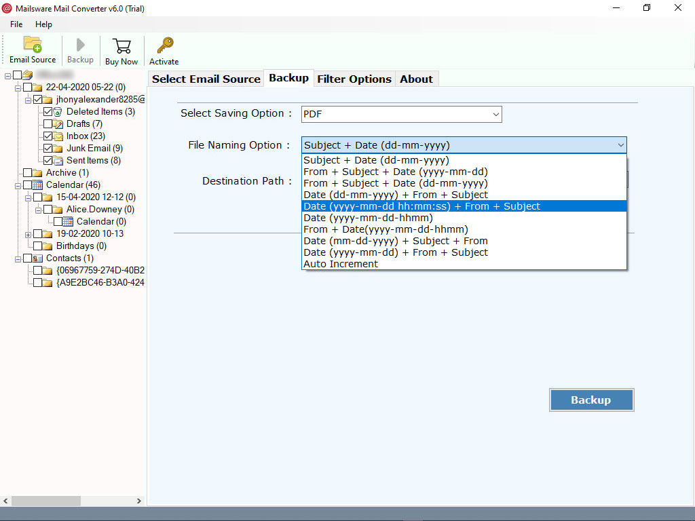
Task: Click the Drafts folder icon
Action: [58, 124]
